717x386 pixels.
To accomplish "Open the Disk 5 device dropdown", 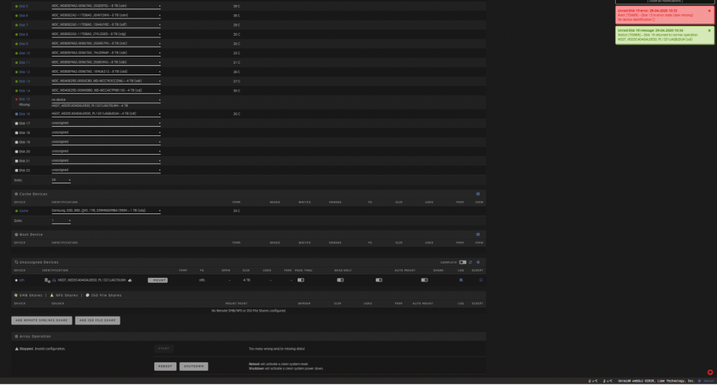I will pos(106,6).
